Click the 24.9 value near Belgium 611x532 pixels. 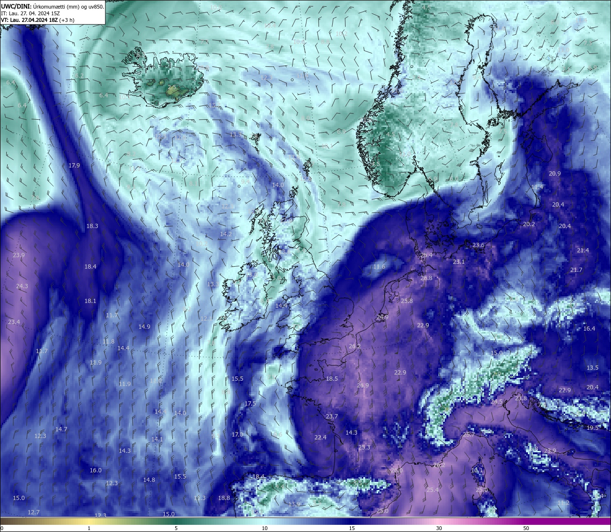(382, 317)
